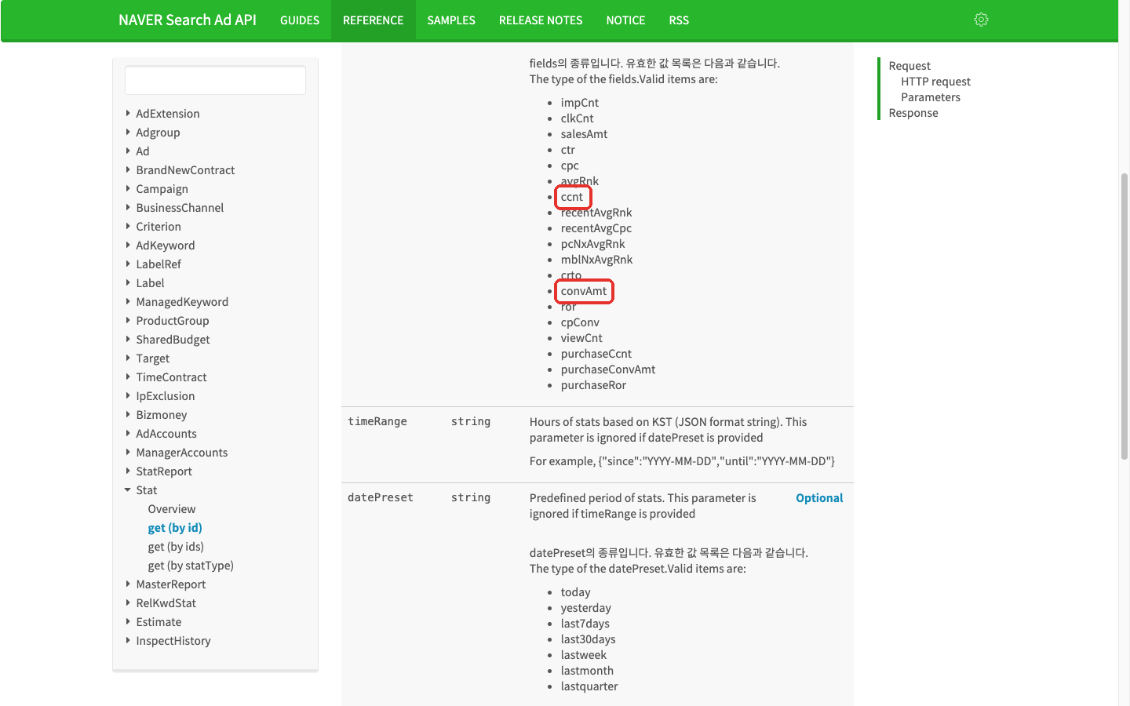Click the NAVER Search Ad API logo
The width and height of the screenshot is (1130, 706).
pyautogui.click(x=188, y=20)
